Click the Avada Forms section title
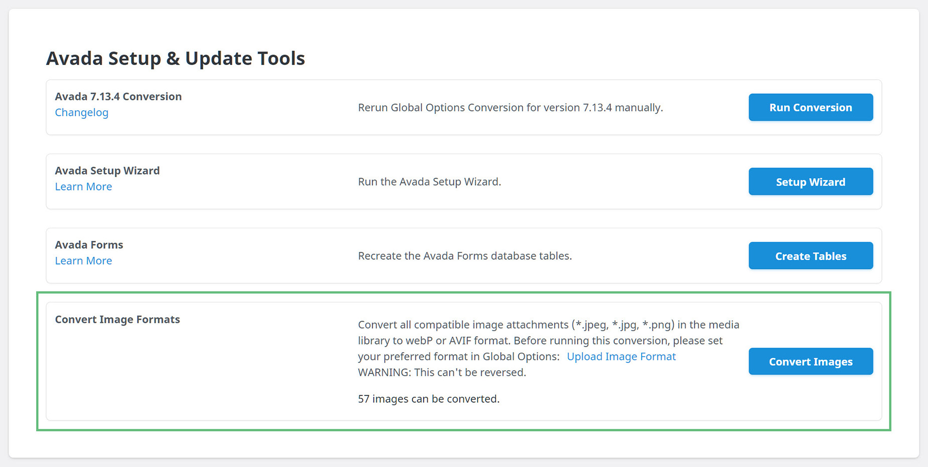Image resolution: width=928 pixels, height=467 pixels. (x=89, y=245)
